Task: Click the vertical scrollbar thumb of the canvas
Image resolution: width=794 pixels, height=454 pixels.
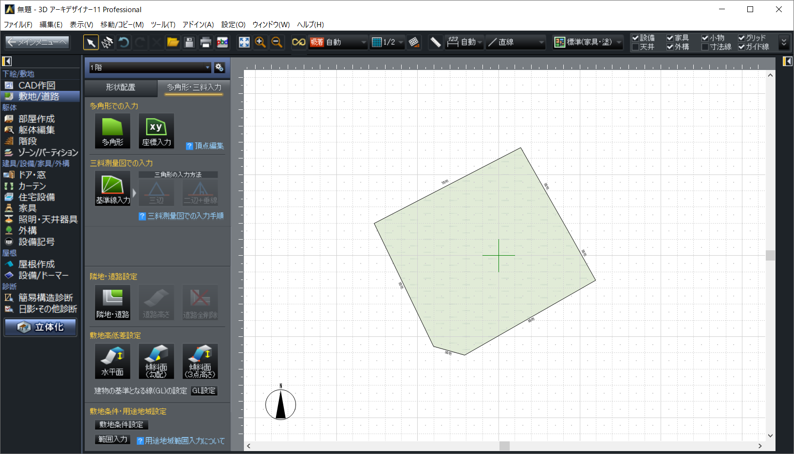Action: point(770,255)
